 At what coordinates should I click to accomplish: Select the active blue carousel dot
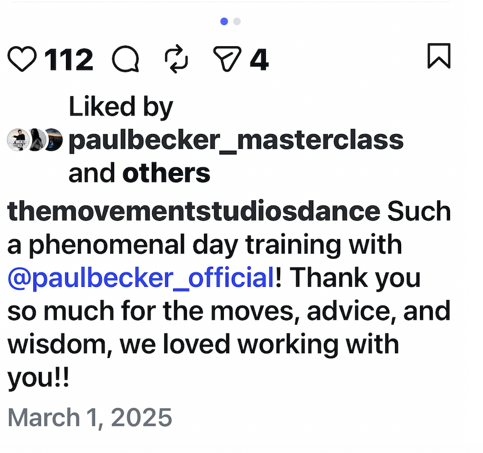223,21
